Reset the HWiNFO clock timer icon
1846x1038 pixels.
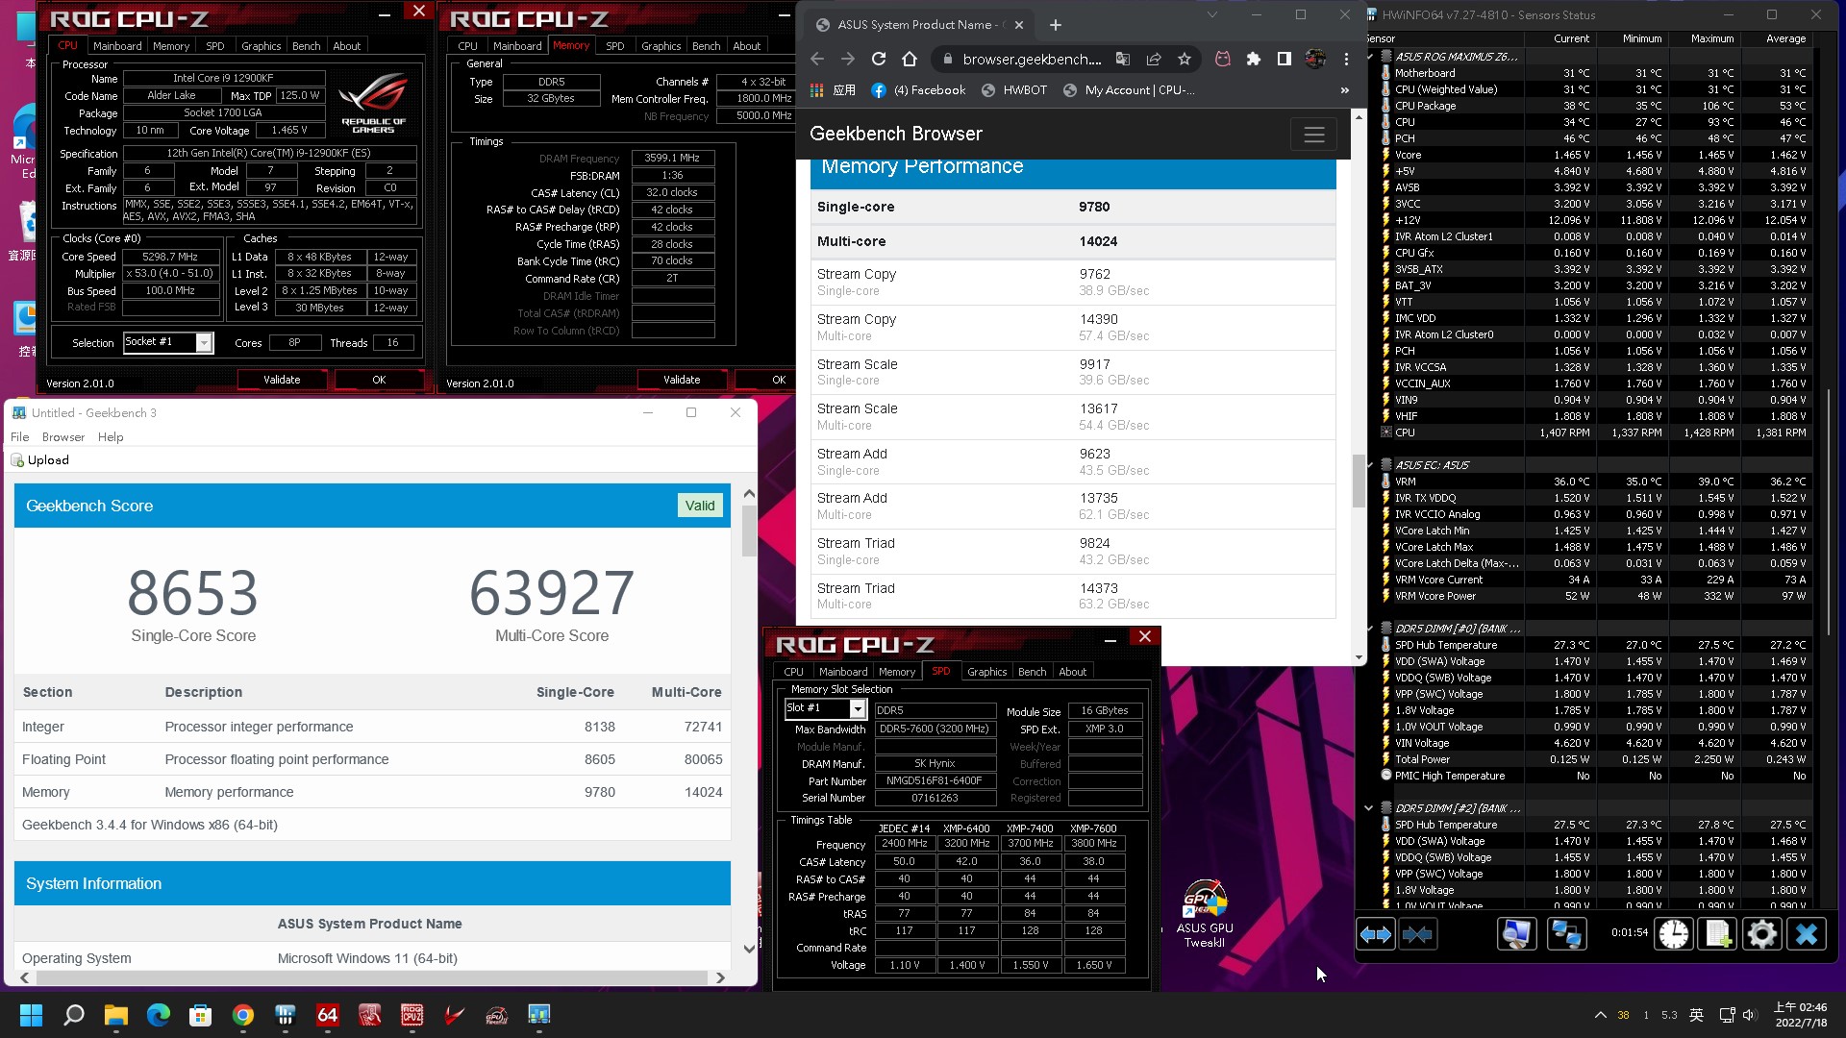[x=1674, y=934]
